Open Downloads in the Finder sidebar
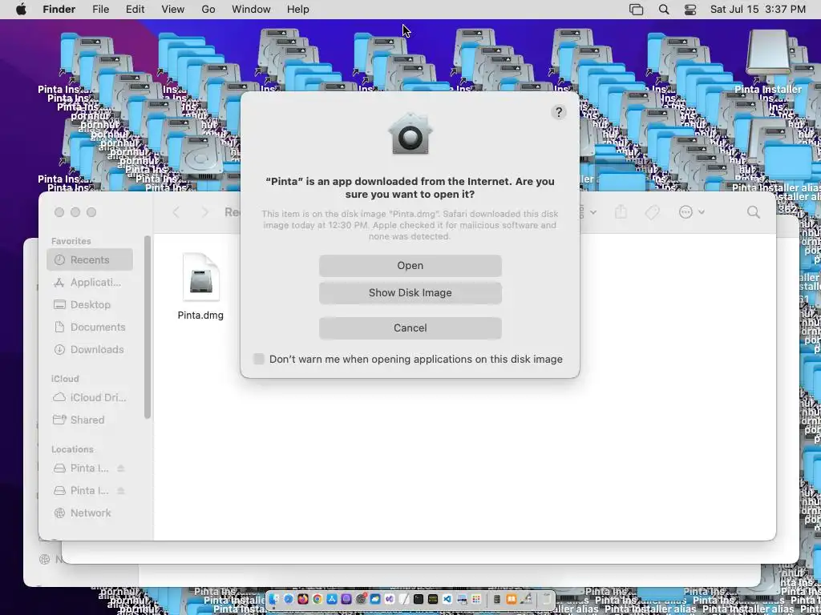Viewport: 821px width, 615px height. [x=90, y=349]
